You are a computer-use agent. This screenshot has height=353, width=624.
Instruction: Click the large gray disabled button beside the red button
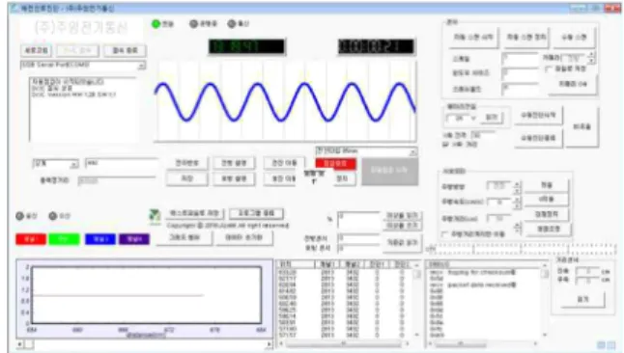[389, 171]
